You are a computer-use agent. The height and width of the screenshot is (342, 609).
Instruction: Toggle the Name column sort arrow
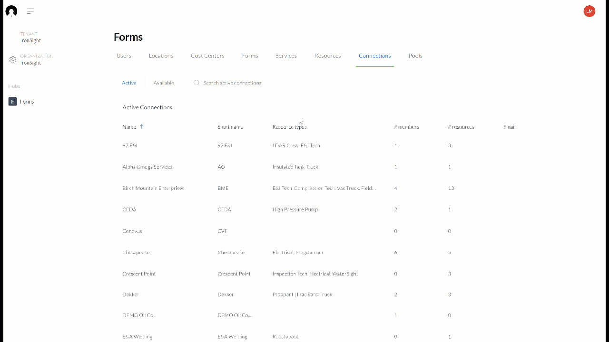141,127
